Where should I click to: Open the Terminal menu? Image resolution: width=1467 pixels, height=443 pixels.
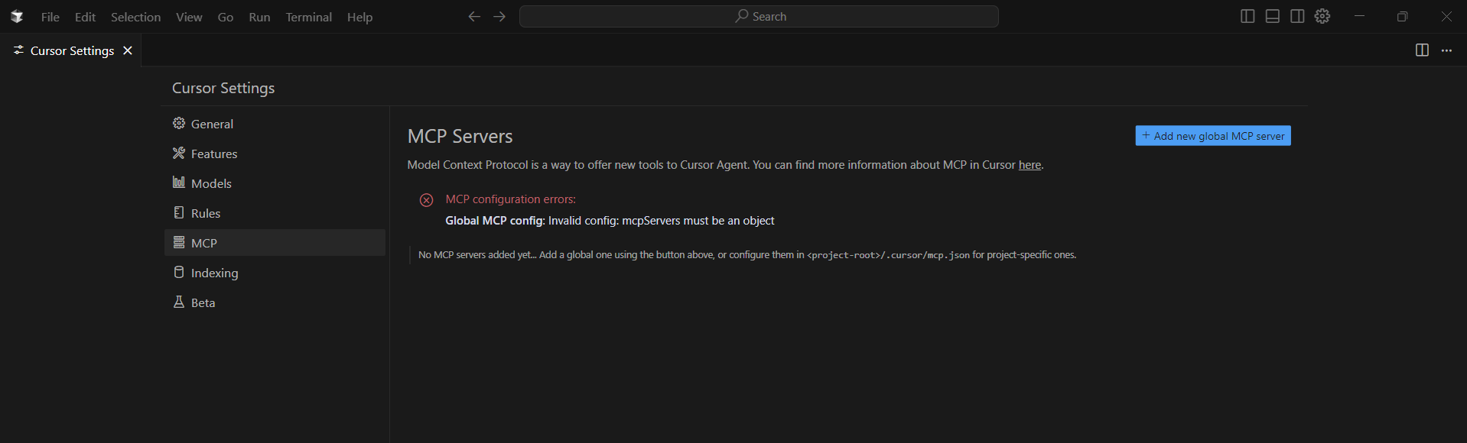[x=308, y=17]
